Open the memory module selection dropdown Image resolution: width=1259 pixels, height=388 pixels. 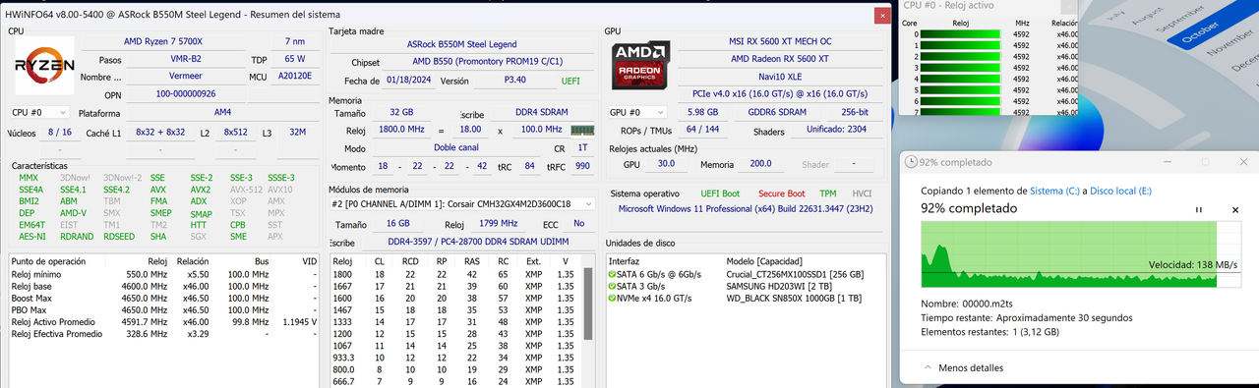pos(462,204)
